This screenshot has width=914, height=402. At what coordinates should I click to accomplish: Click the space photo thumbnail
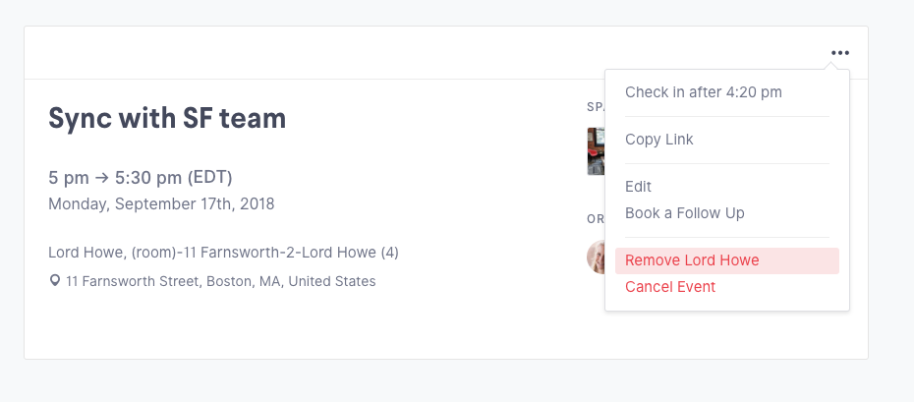point(596,150)
